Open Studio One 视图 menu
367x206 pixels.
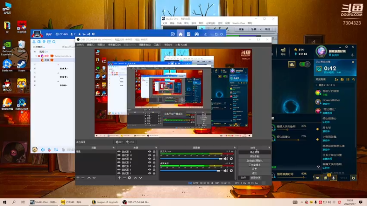click(x=228, y=23)
